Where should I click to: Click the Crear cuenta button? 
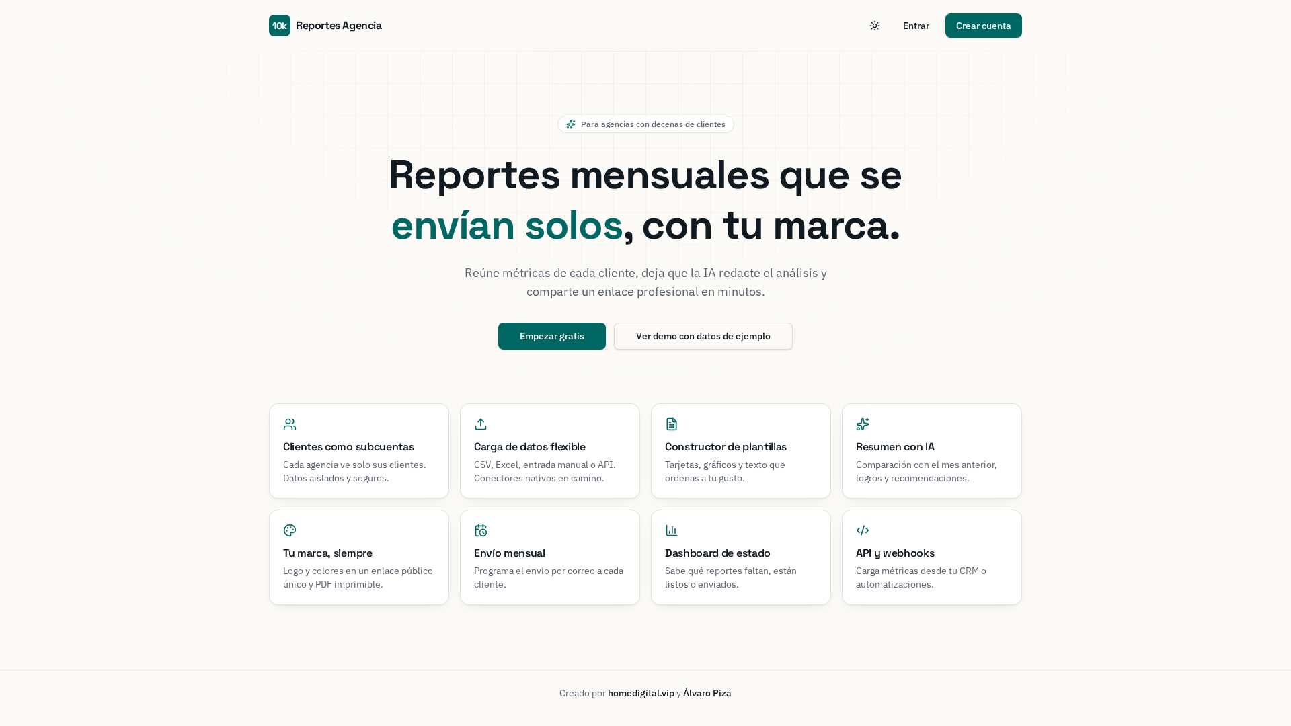[x=984, y=26]
